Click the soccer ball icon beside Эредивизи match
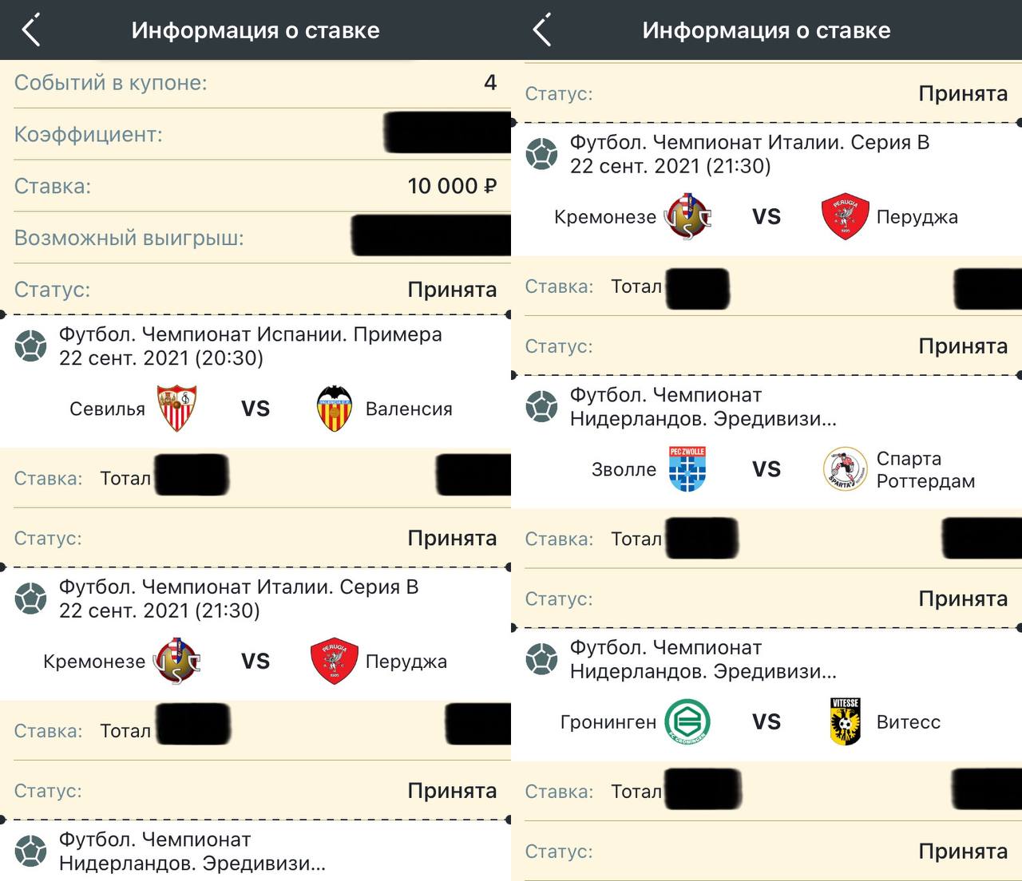 tap(30, 851)
